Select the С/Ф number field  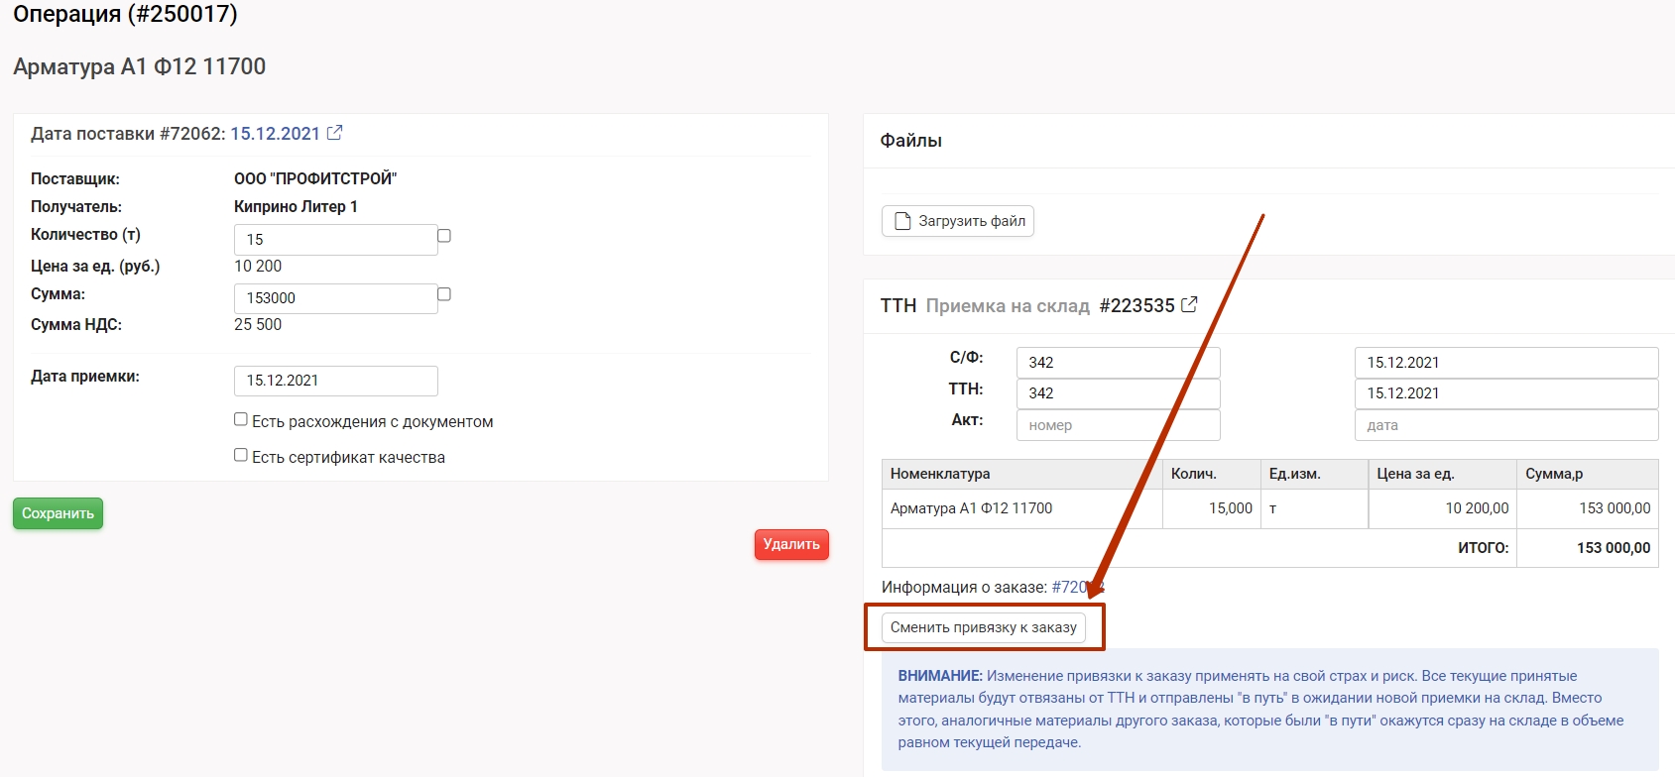click(1118, 363)
